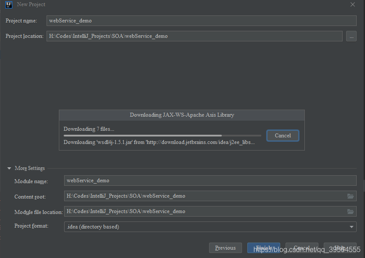Click the Project format dropdown arrow
The height and width of the screenshot is (258, 365).
(x=351, y=226)
